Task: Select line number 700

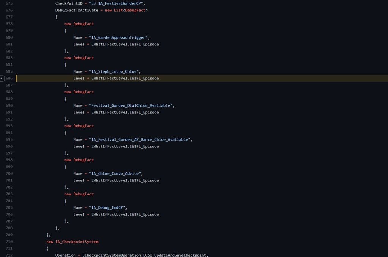Action: [9, 173]
